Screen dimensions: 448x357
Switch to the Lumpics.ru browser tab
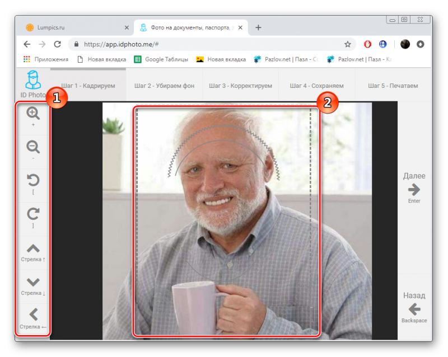pyautogui.click(x=74, y=27)
